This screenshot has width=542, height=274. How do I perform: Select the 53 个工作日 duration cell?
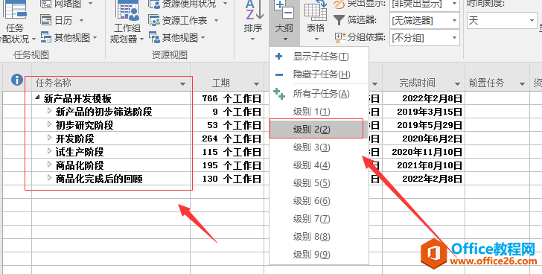click(x=227, y=125)
